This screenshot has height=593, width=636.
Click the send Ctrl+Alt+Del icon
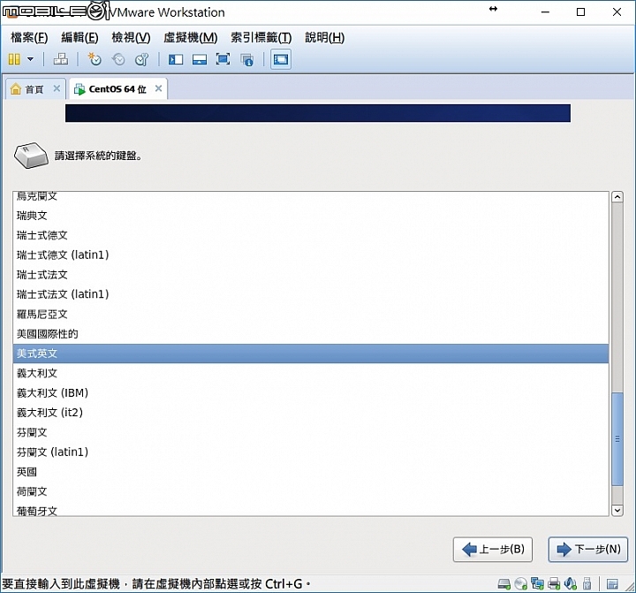pos(61,59)
